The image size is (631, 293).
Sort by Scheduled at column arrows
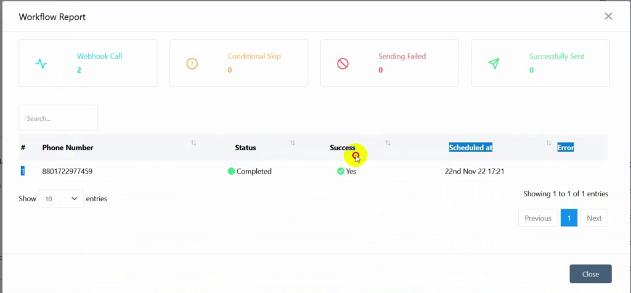pyautogui.click(x=548, y=143)
